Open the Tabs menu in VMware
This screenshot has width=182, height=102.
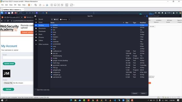coord(19,5)
